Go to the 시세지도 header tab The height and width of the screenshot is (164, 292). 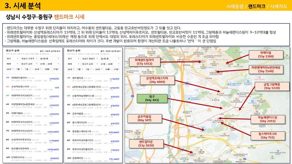(279, 6)
